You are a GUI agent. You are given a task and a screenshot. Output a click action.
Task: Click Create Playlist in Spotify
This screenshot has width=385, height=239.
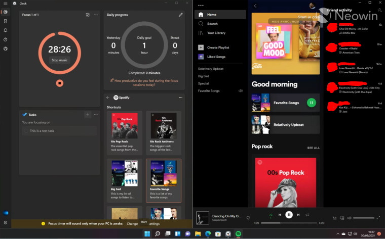point(214,47)
